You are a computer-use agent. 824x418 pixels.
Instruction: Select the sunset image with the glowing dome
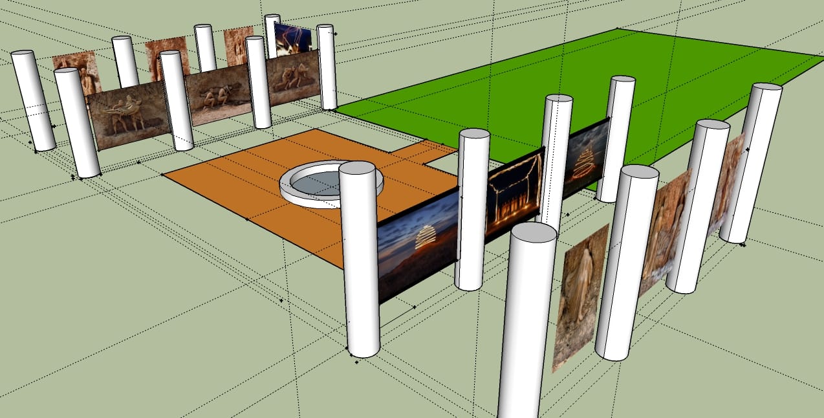tap(418, 246)
